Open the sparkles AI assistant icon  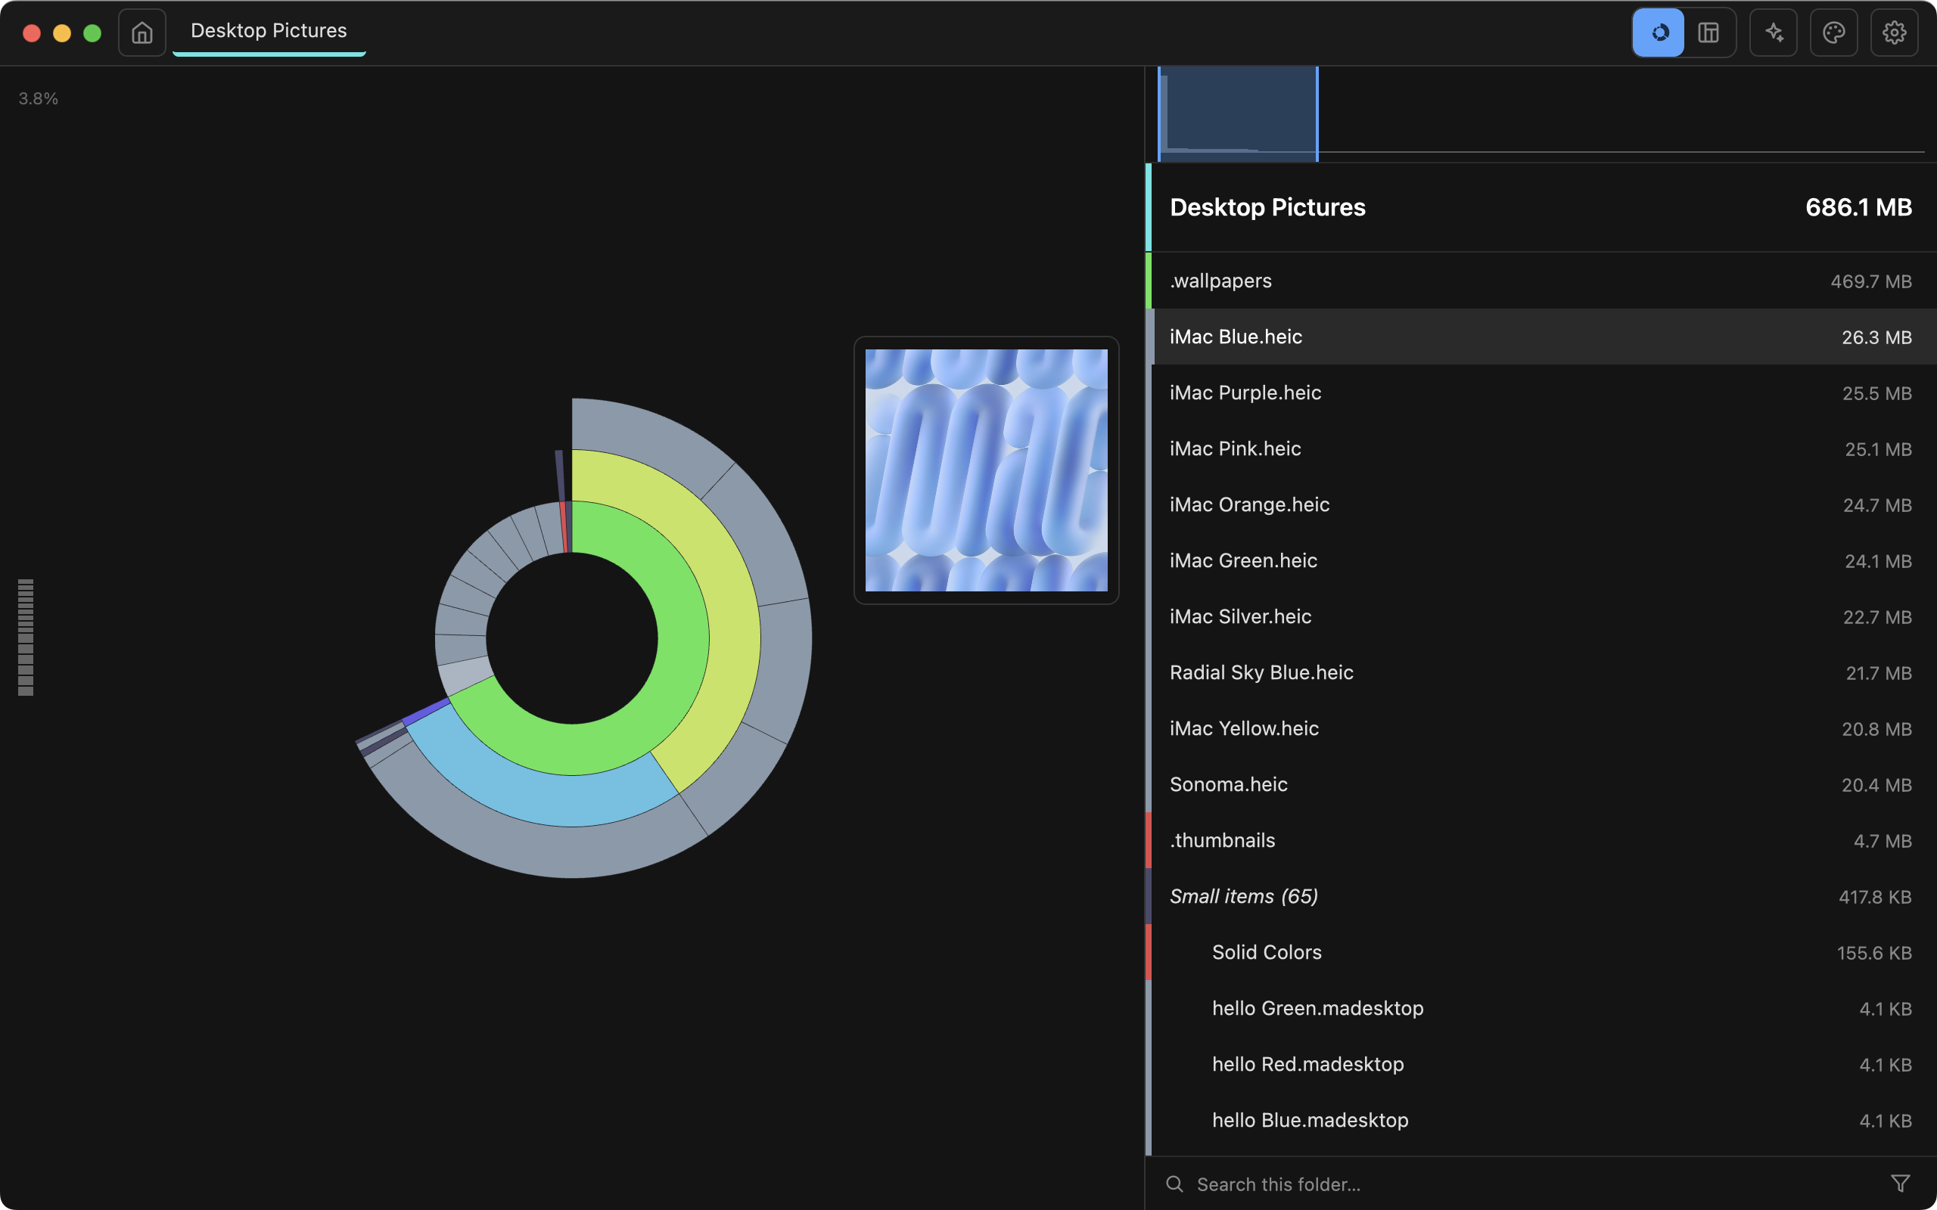pos(1774,33)
